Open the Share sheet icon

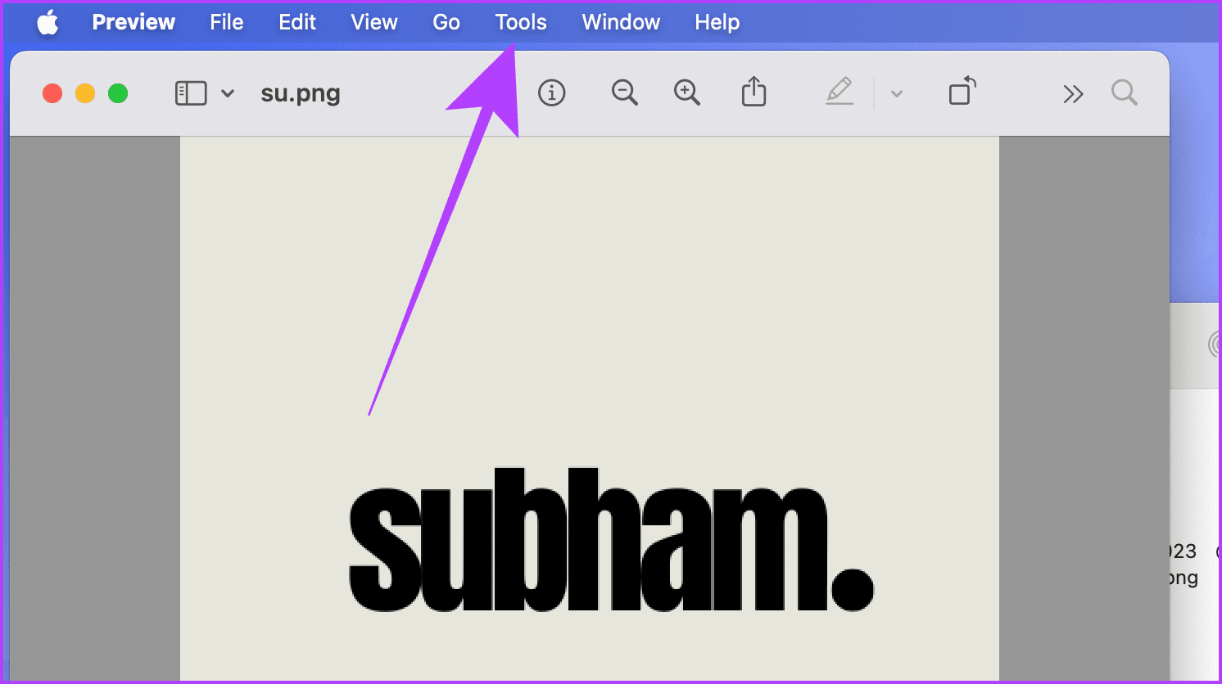click(x=754, y=92)
